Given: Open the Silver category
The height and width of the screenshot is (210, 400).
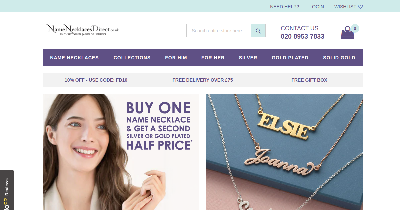Looking at the screenshot, I should coord(248,58).
